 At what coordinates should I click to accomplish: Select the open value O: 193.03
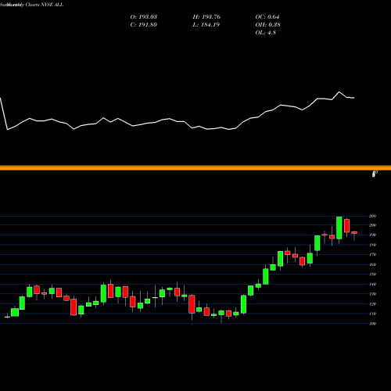point(144,17)
